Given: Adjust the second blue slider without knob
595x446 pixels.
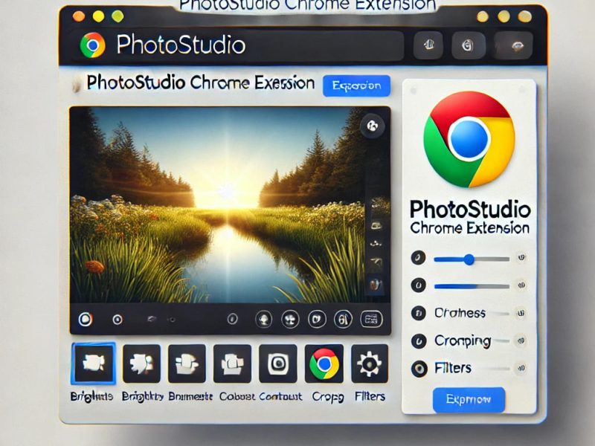Looking at the screenshot, I should tap(472, 286).
